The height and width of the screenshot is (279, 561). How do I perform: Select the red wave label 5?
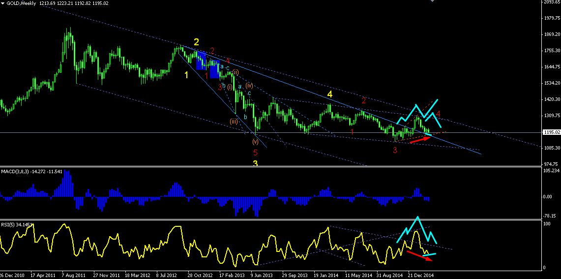[256, 153]
